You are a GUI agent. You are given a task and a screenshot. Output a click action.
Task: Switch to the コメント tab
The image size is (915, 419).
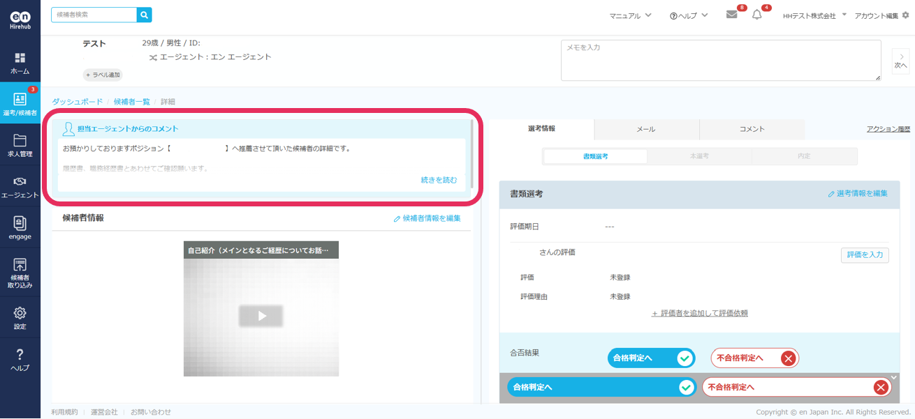pos(752,129)
